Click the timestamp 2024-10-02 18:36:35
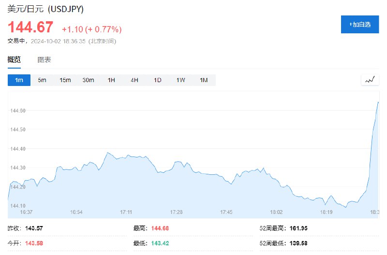Screen dimensions: 387x255 pyautogui.click(x=58, y=41)
